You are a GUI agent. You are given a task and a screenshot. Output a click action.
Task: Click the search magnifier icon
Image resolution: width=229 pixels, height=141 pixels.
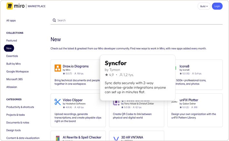point(54,20)
